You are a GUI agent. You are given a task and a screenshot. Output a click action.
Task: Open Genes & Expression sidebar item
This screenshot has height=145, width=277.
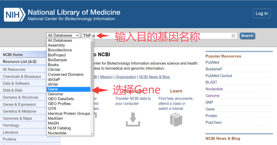19,104
